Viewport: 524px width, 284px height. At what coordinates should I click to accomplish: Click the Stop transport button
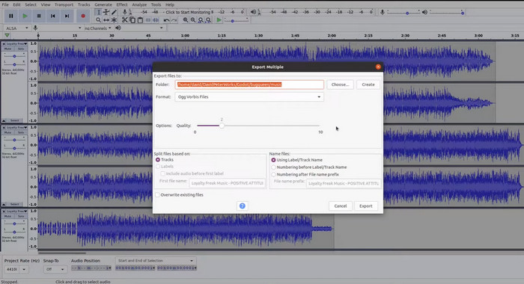(x=39, y=16)
